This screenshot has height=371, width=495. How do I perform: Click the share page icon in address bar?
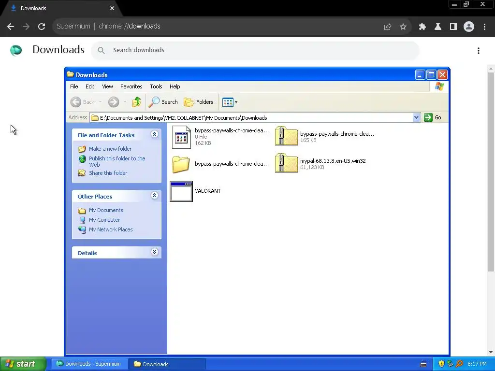[x=387, y=27]
